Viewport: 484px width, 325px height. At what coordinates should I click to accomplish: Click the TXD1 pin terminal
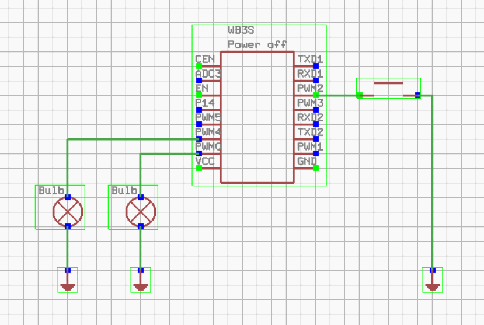(316, 66)
